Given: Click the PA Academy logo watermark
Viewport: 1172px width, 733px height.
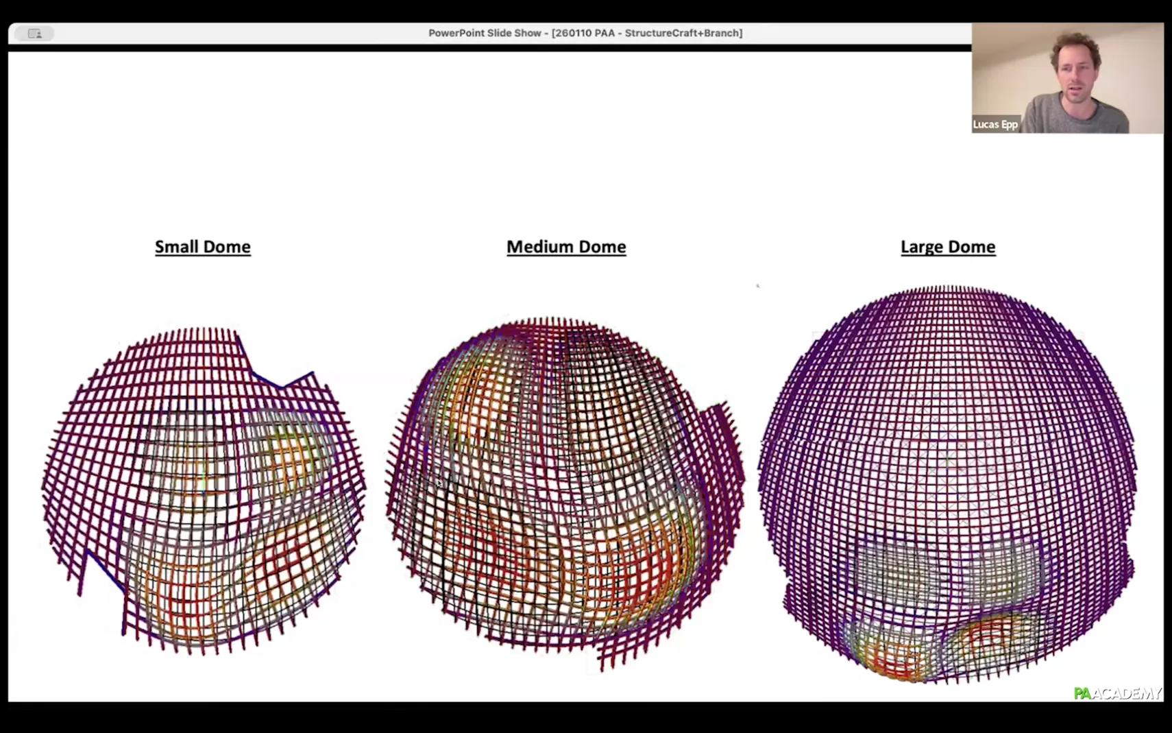Looking at the screenshot, I should pos(1117,693).
